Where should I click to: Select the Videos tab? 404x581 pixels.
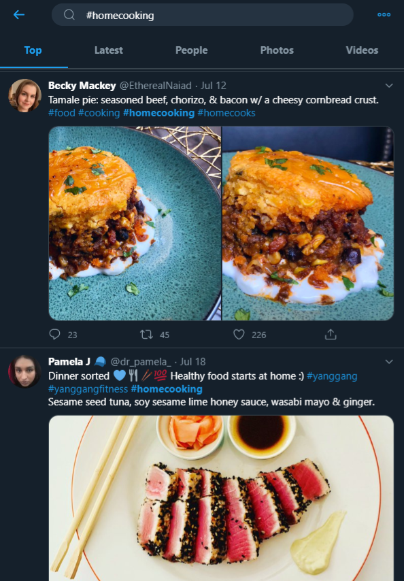pos(361,50)
